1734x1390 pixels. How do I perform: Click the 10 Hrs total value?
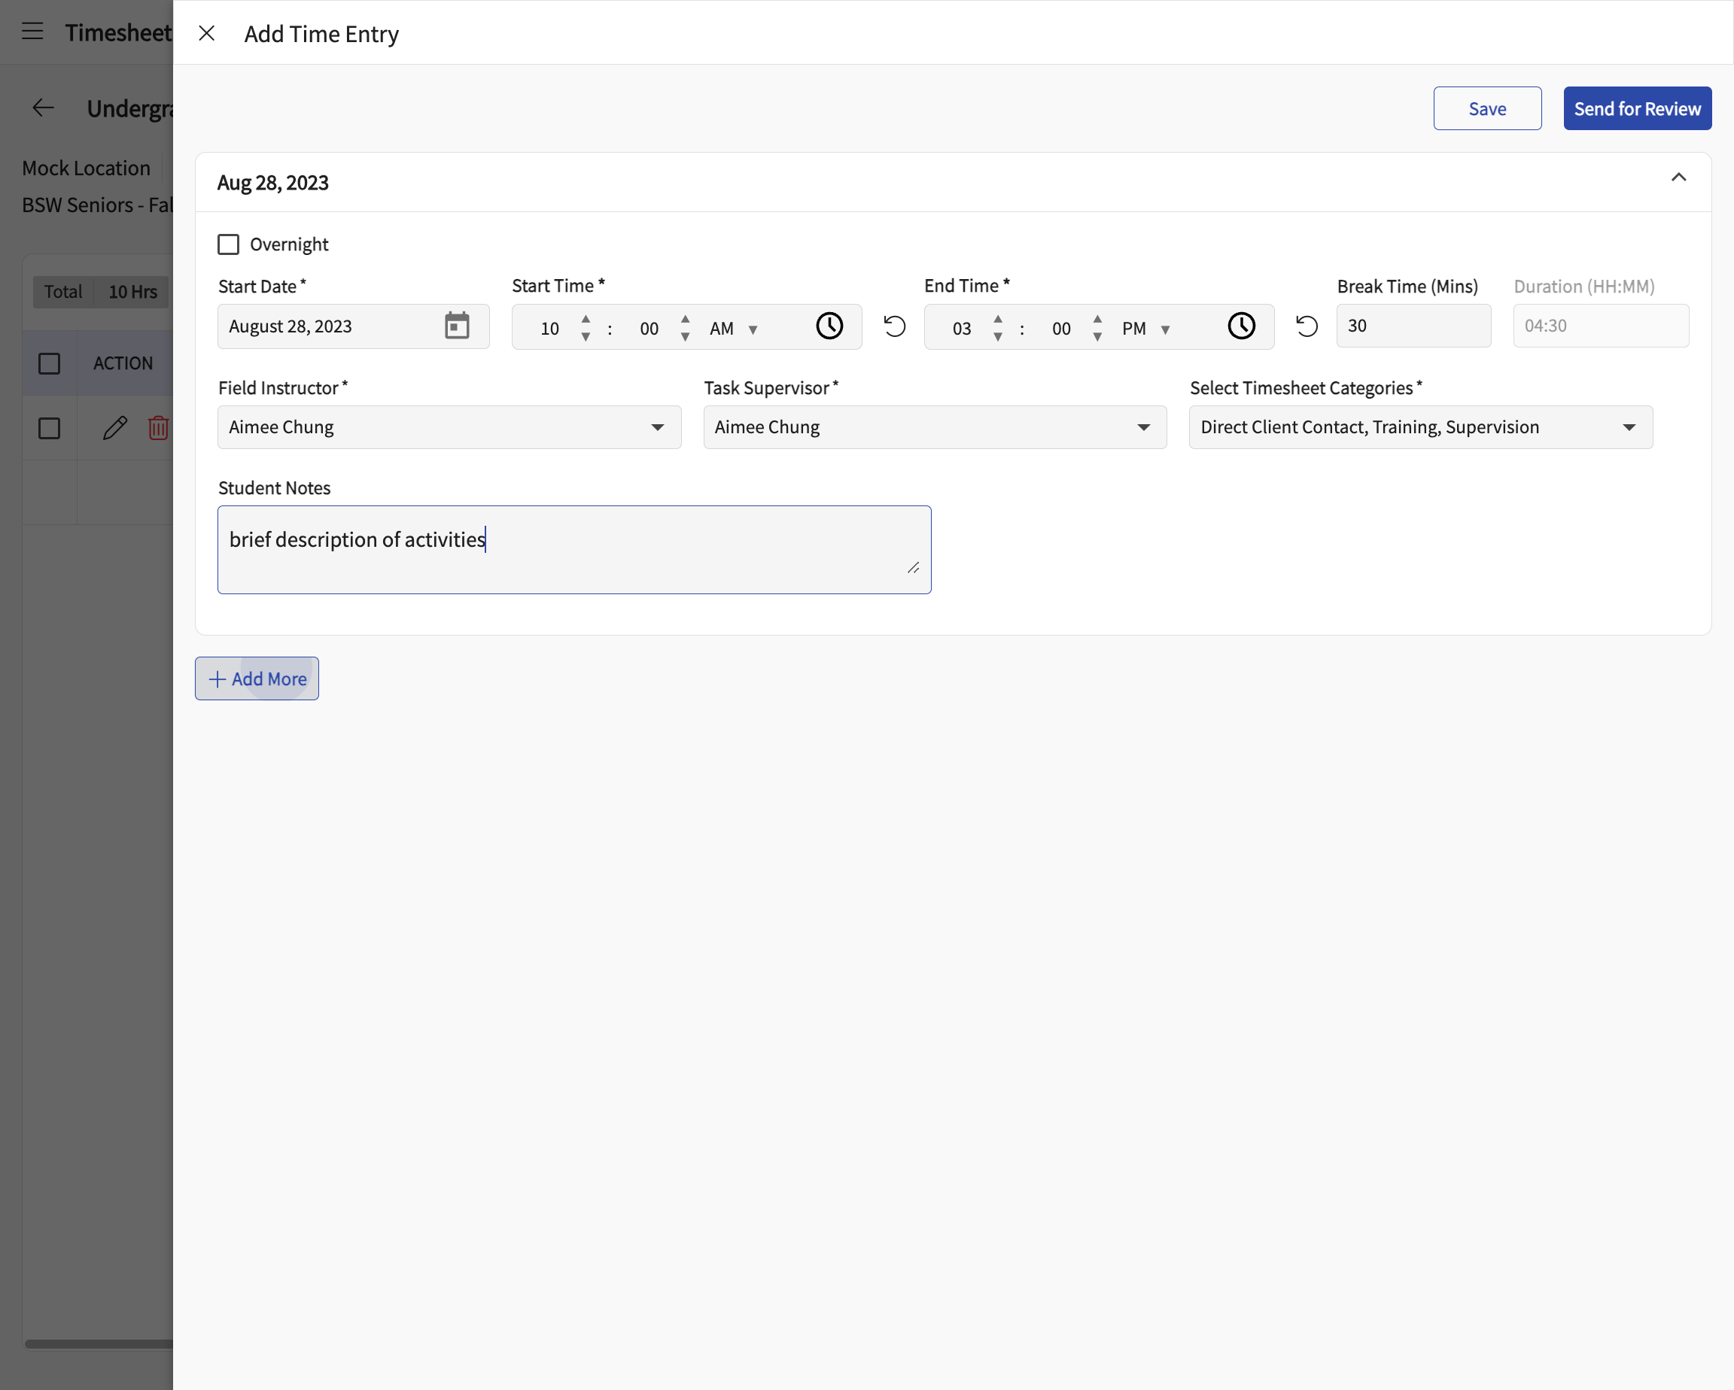(132, 292)
